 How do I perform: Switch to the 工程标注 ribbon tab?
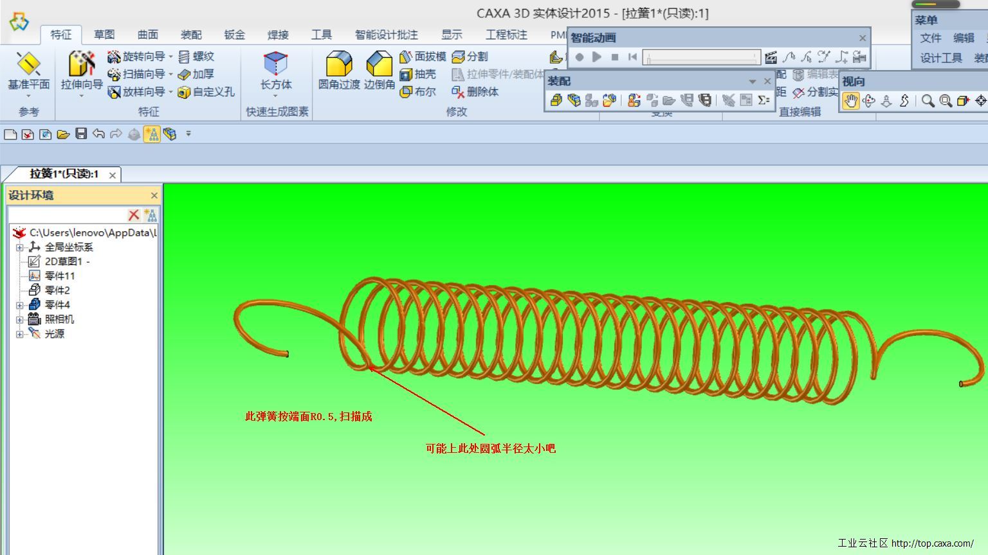coord(506,35)
